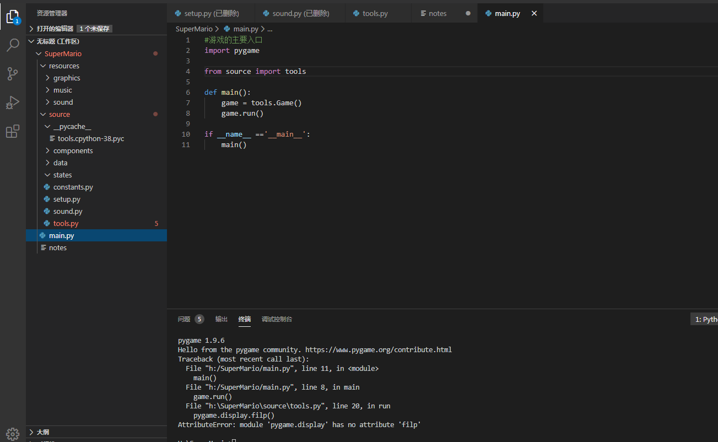This screenshot has width=718, height=442.
Task: Close the main.py editor tab
Action: coord(534,13)
